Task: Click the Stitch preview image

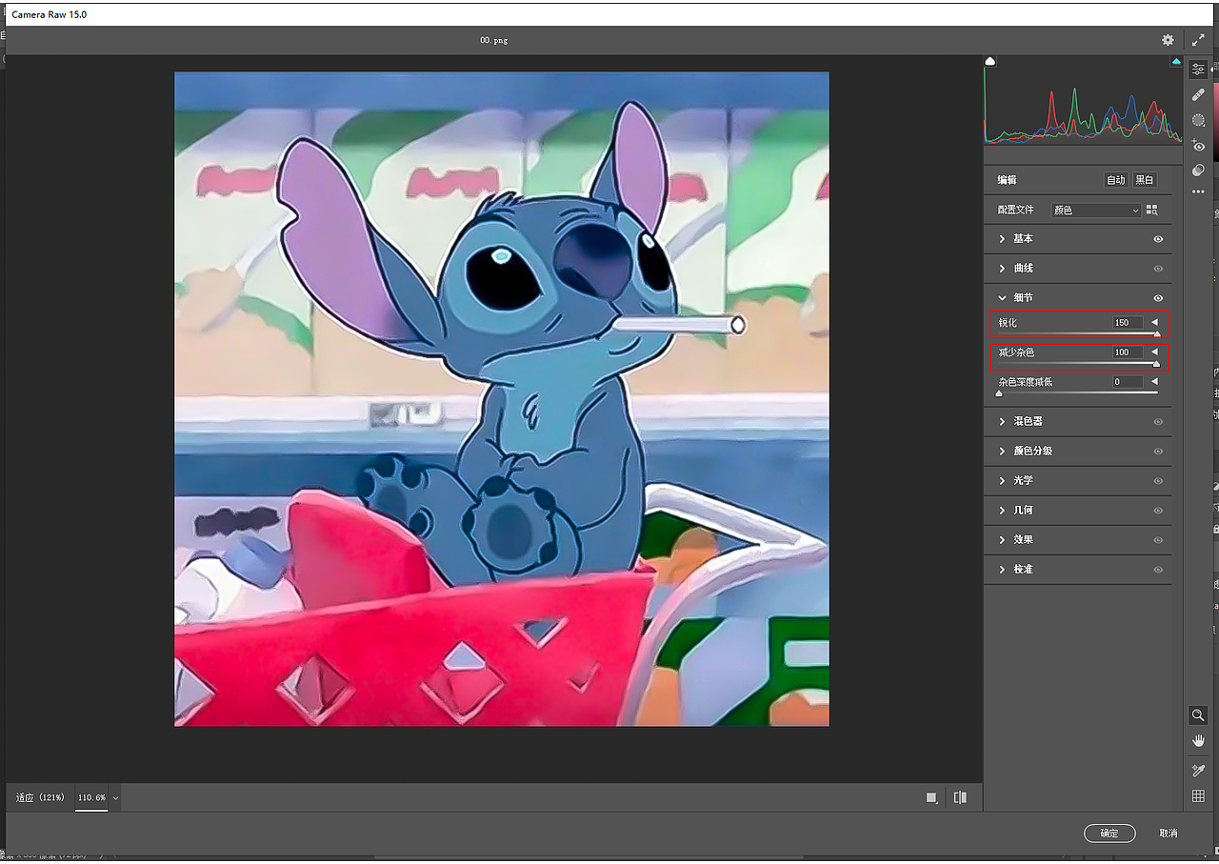Action: (502, 399)
